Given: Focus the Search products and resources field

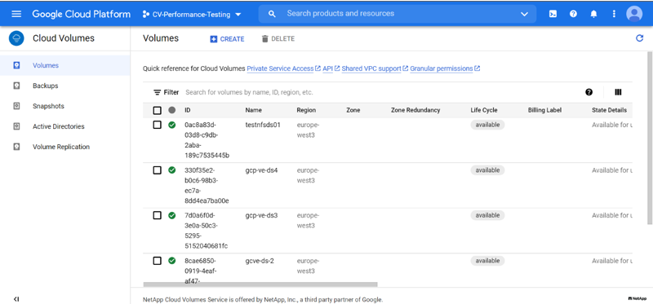Looking at the screenshot, I should point(398,14).
